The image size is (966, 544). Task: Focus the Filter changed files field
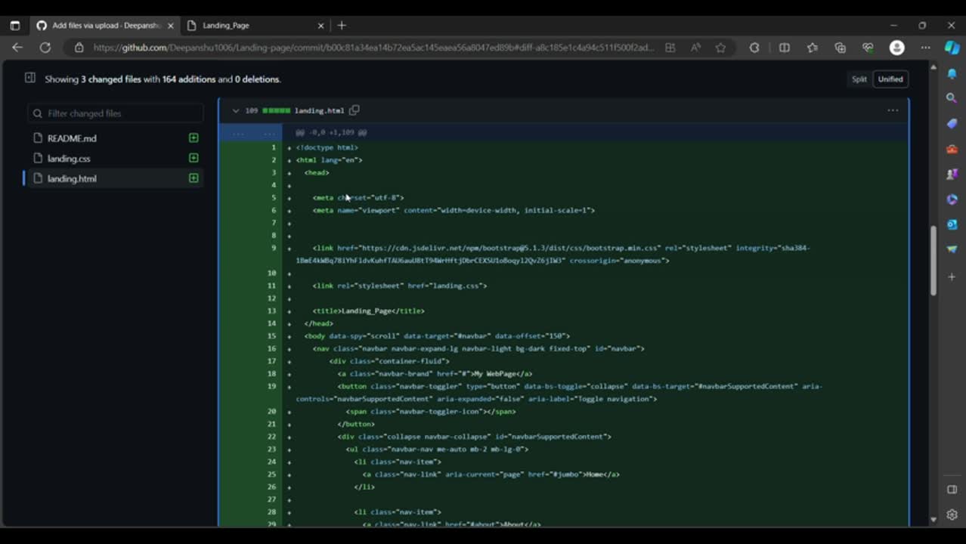pyautogui.click(x=115, y=113)
